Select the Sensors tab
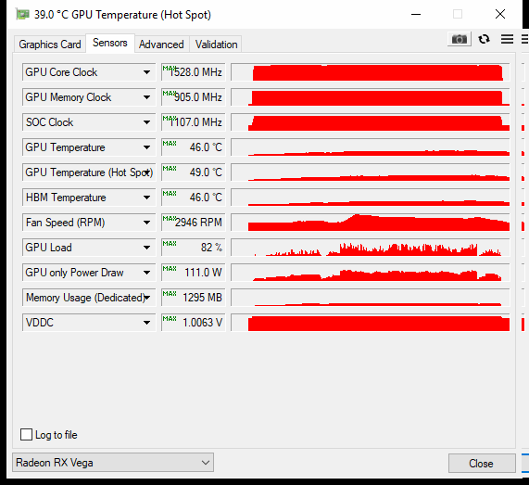Viewport: 529px width, 485px height. [110, 43]
